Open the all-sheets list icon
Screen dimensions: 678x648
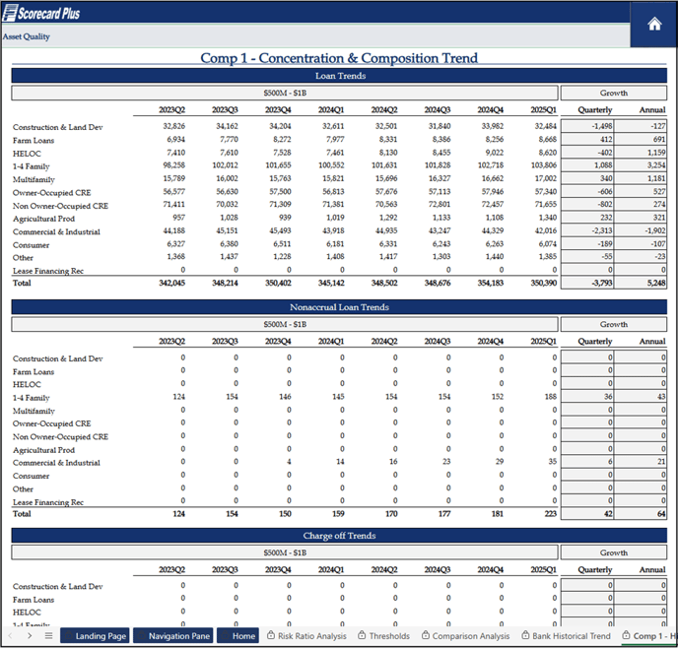[48, 635]
